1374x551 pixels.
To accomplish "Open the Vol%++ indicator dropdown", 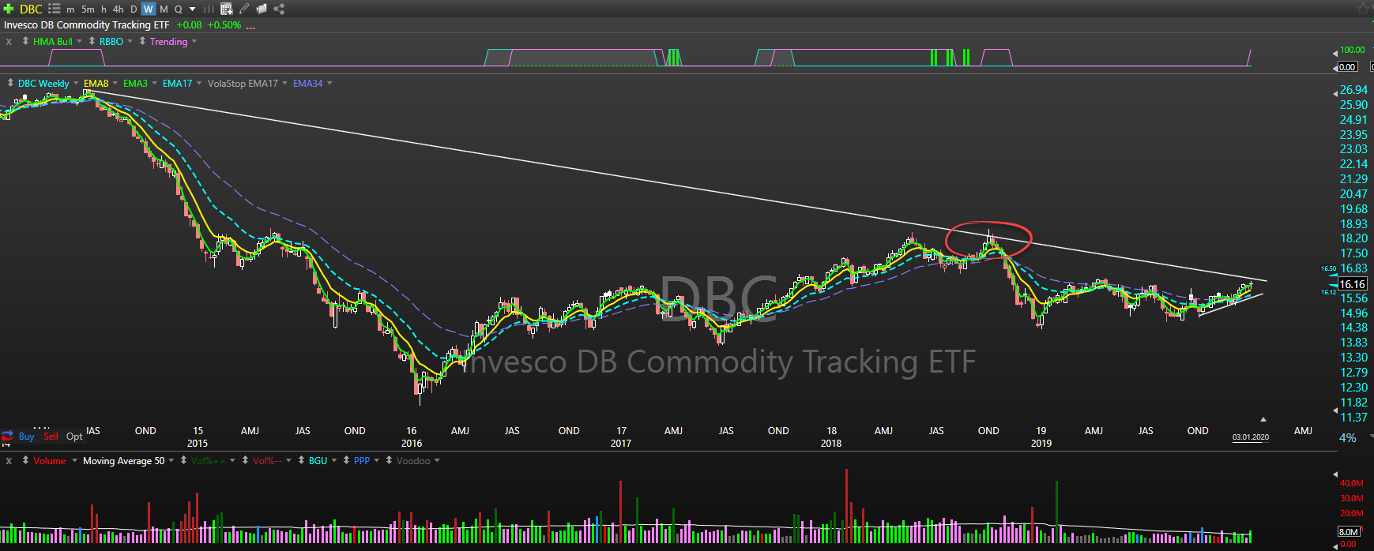I will tap(232, 461).
